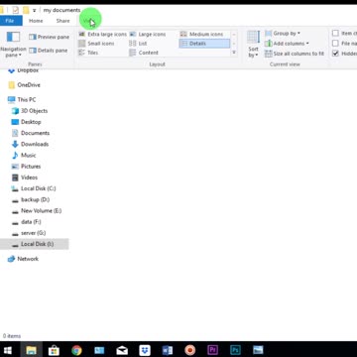Open the Add columns dropdown
The height and width of the screenshot is (357, 357).
point(287,44)
